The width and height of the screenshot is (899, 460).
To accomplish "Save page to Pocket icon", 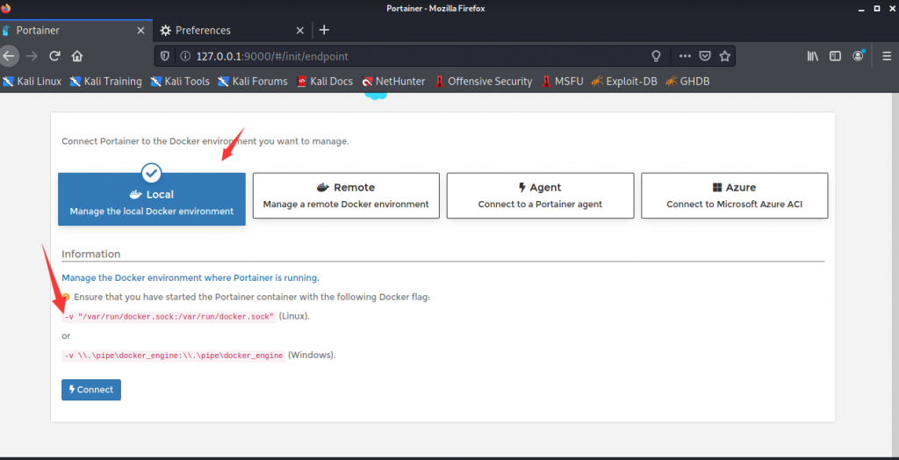I will 705,56.
